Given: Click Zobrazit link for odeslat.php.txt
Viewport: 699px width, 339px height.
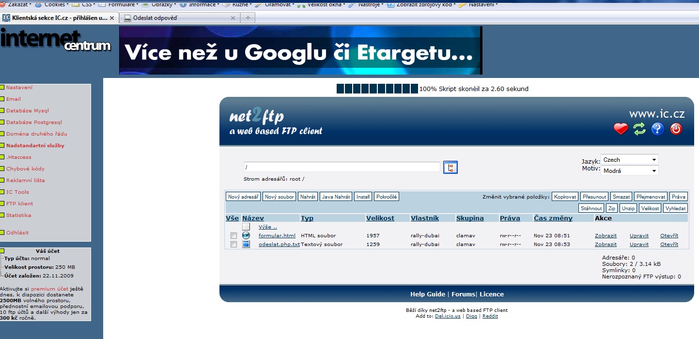Looking at the screenshot, I should (606, 244).
